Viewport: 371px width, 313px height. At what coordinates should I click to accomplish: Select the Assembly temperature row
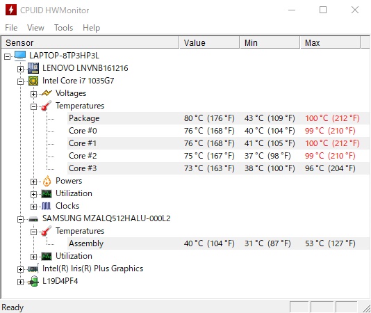[218, 243]
